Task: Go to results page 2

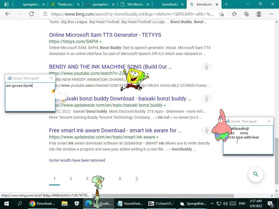Action: (x=71, y=179)
